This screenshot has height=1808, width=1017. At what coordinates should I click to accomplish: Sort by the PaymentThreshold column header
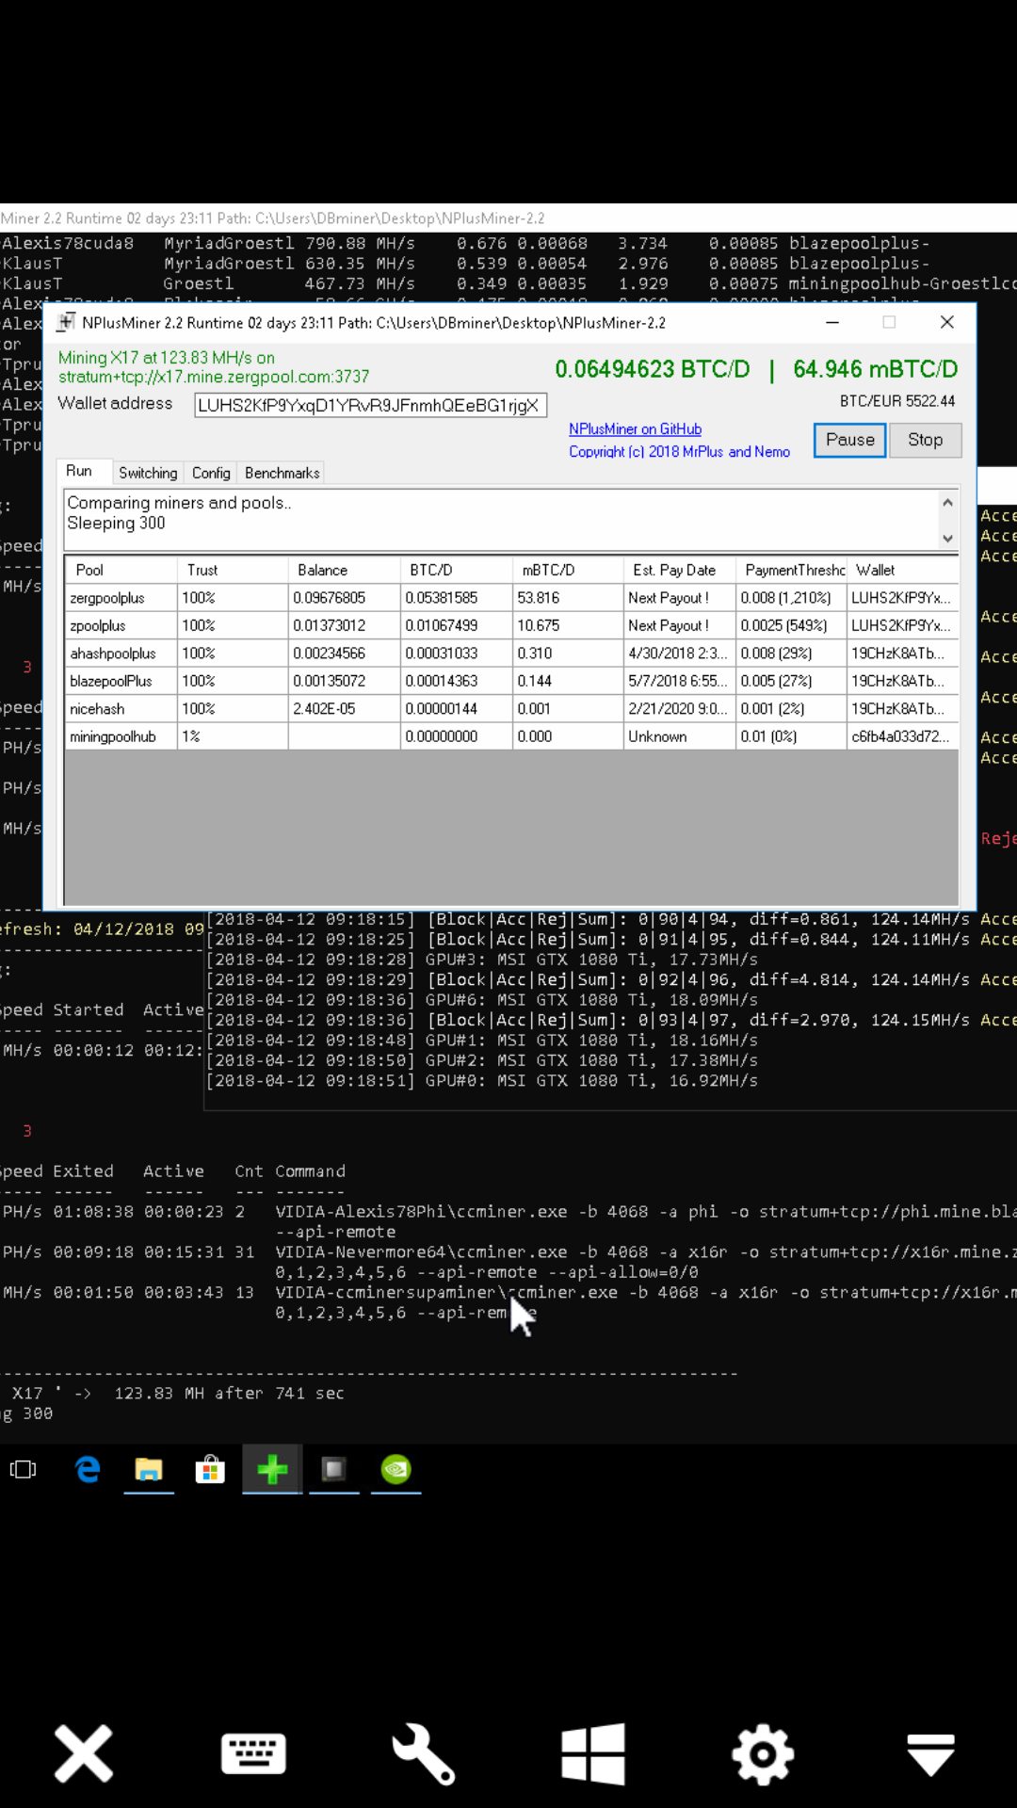coord(791,570)
